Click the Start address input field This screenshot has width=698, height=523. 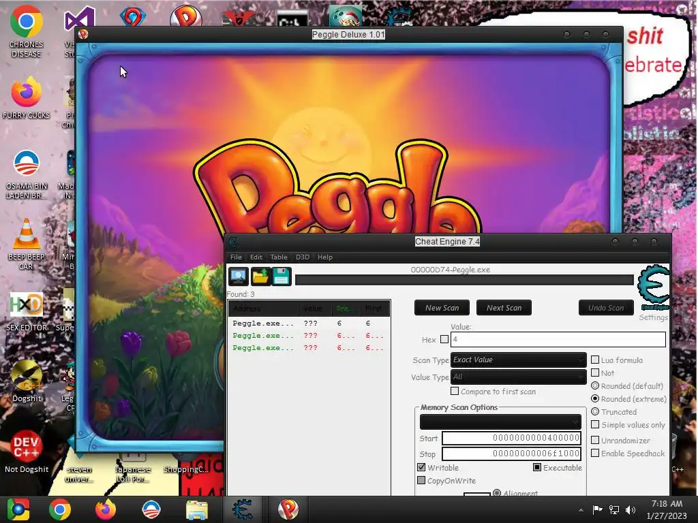pyautogui.click(x=511, y=438)
